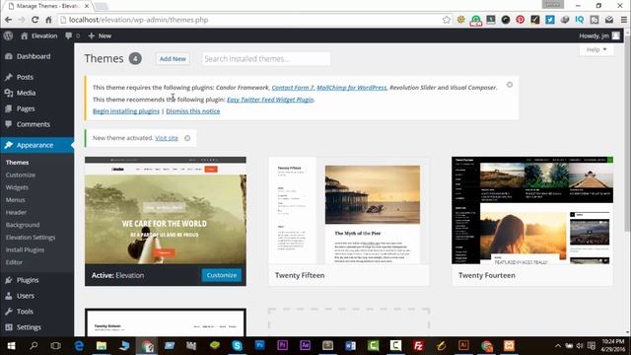Click Dismiss this notice link
Image resolution: width=631 pixels, height=355 pixels.
pyautogui.click(x=193, y=111)
